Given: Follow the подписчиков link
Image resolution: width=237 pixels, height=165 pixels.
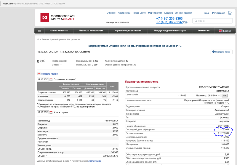Looking at the screenshot, I should (x=95, y=161).
